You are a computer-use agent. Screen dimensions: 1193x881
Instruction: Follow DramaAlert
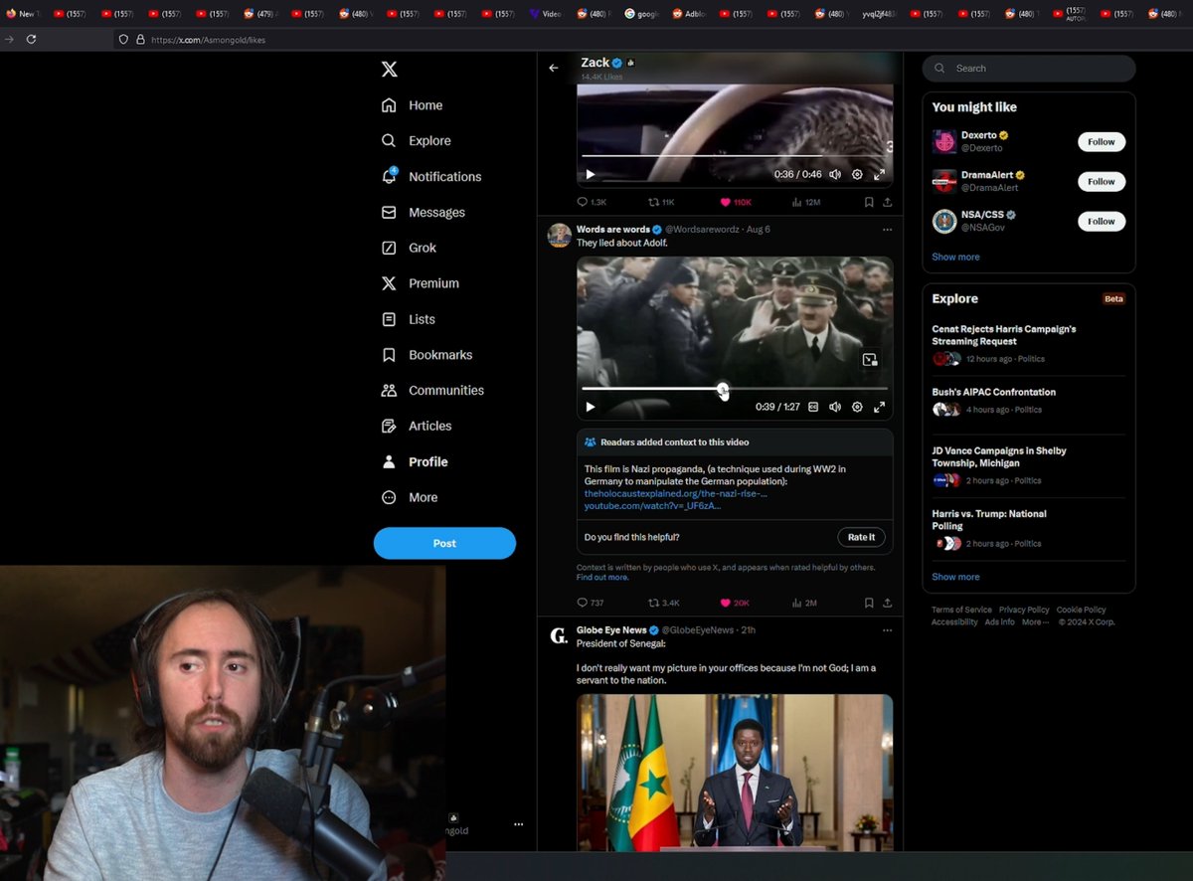pos(1102,182)
